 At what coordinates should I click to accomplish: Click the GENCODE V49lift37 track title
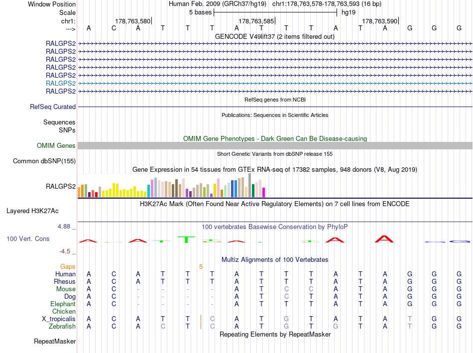click(275, 37)
